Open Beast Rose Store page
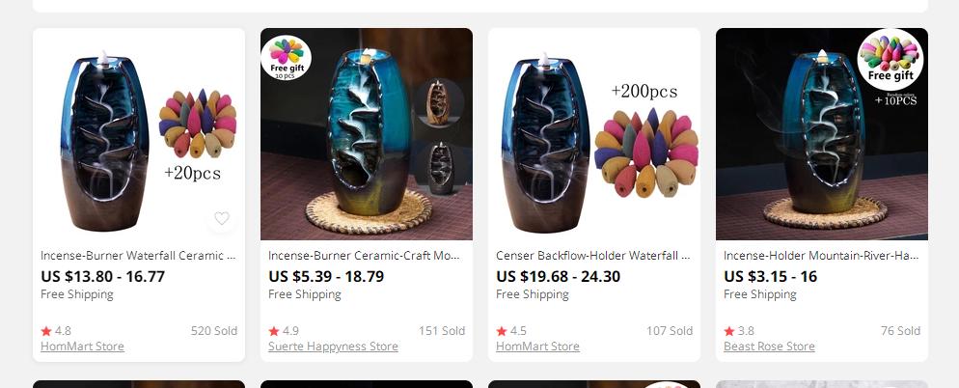This screenshot has width=959, height=388. pos(769,346)
